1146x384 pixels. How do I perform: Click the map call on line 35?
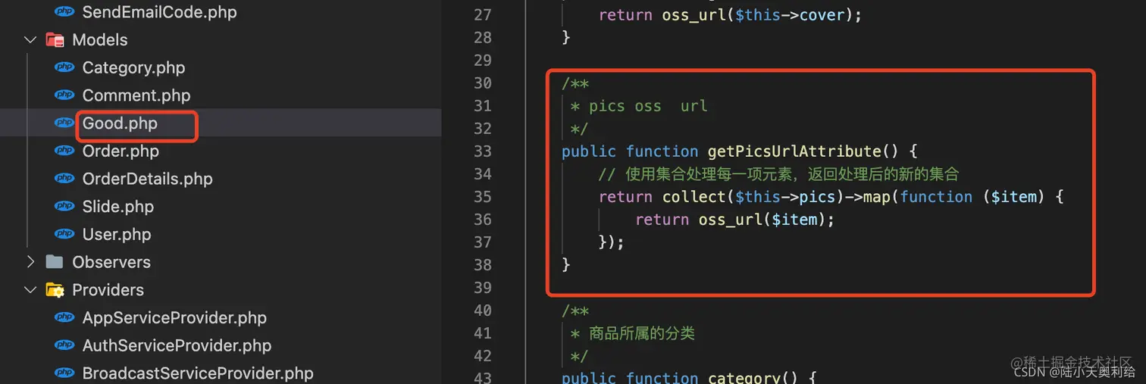point(877,196)
